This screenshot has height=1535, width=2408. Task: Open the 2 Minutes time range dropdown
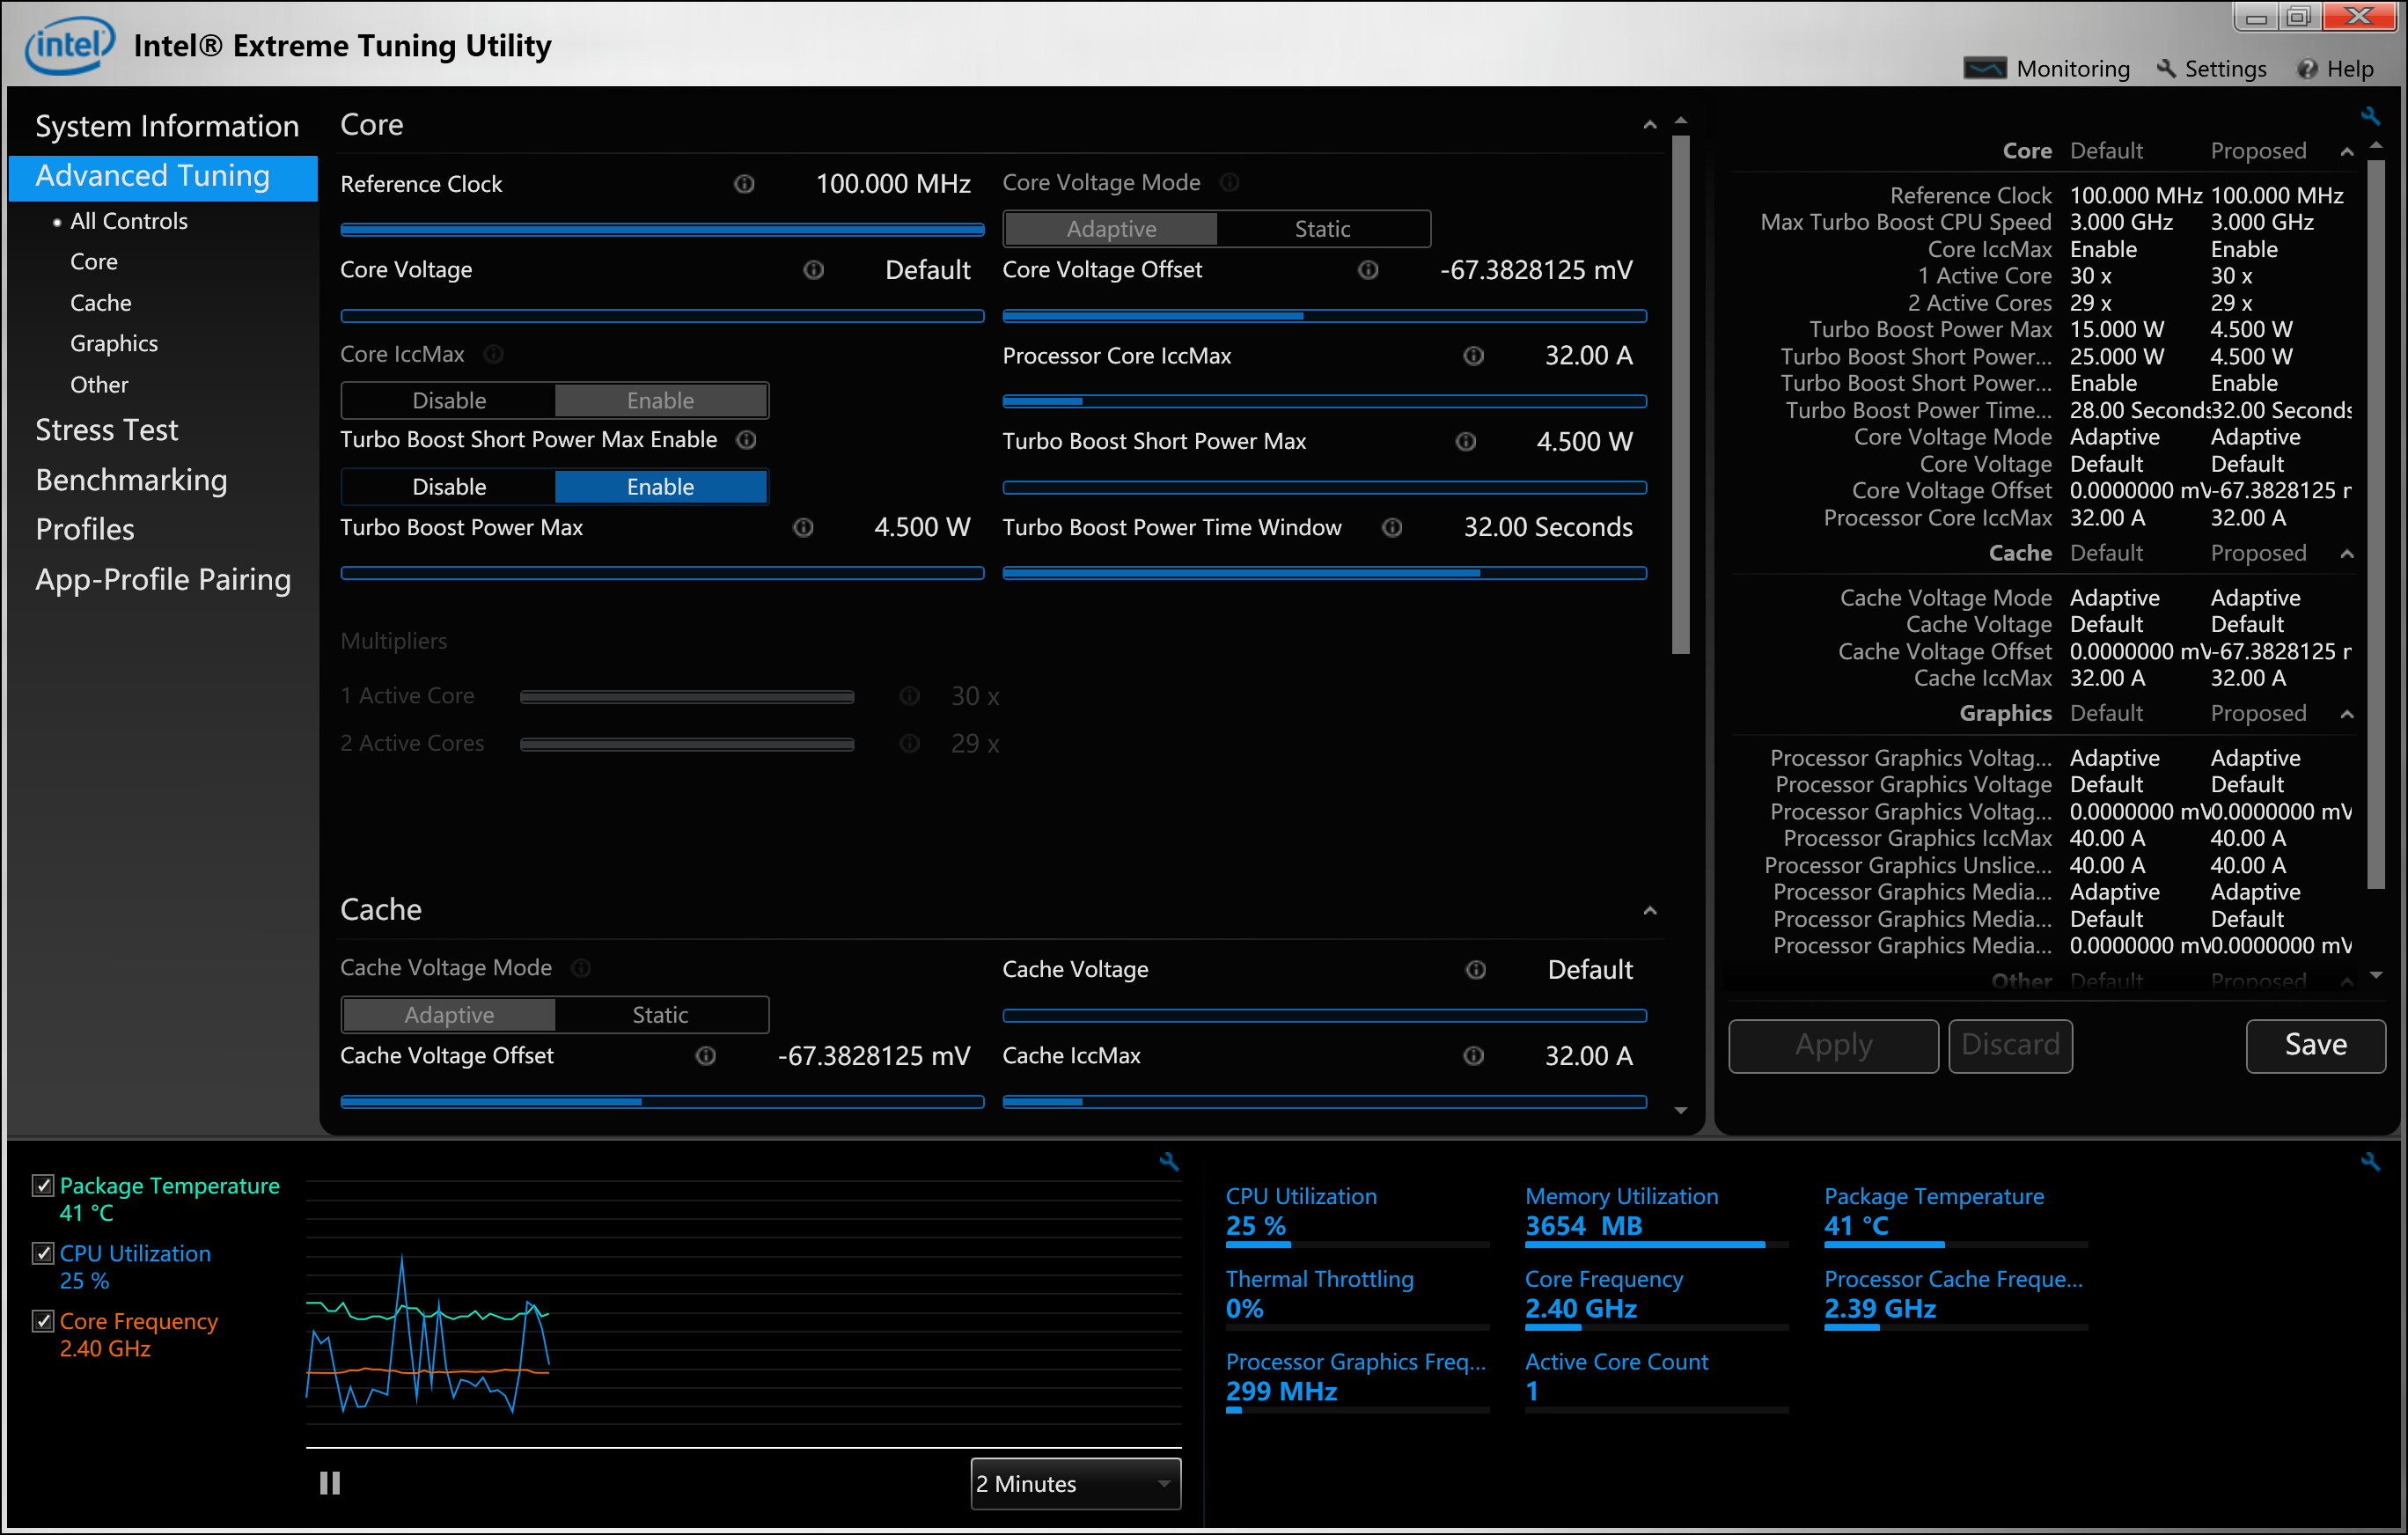coord(1075,1484)
